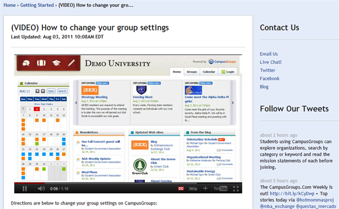
Task: Open Meal Plans newsletter
Action: pos(89,172)
